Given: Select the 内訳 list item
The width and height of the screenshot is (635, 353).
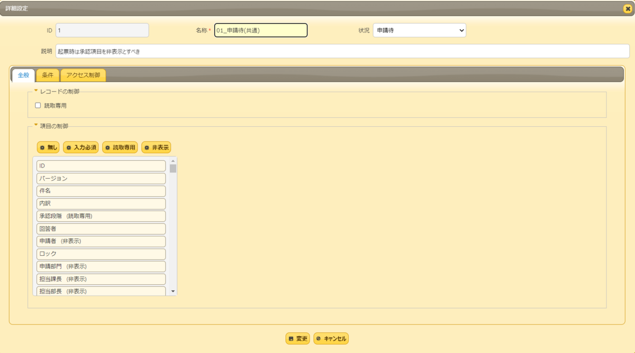Looking at the screenshot, I should 101,203.
